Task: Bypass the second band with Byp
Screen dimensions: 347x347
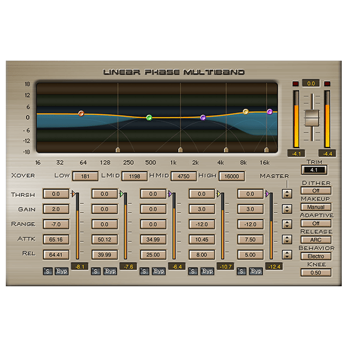Action: tap(110, 271)
